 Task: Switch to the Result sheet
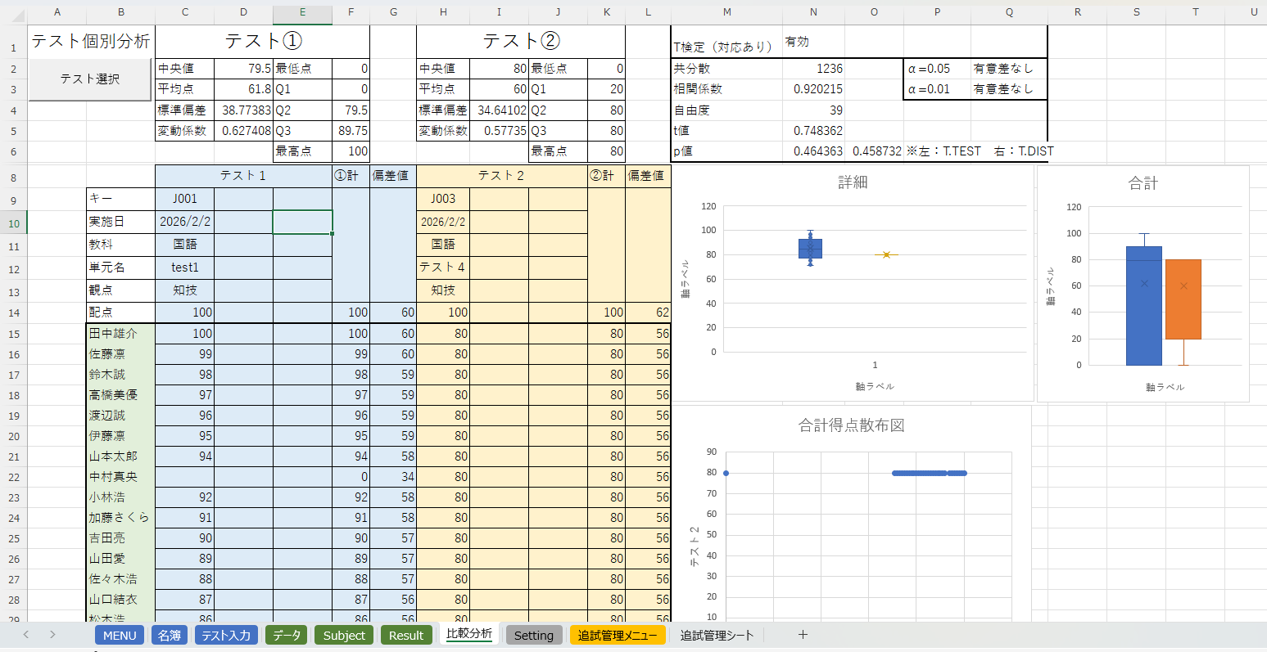406,635
